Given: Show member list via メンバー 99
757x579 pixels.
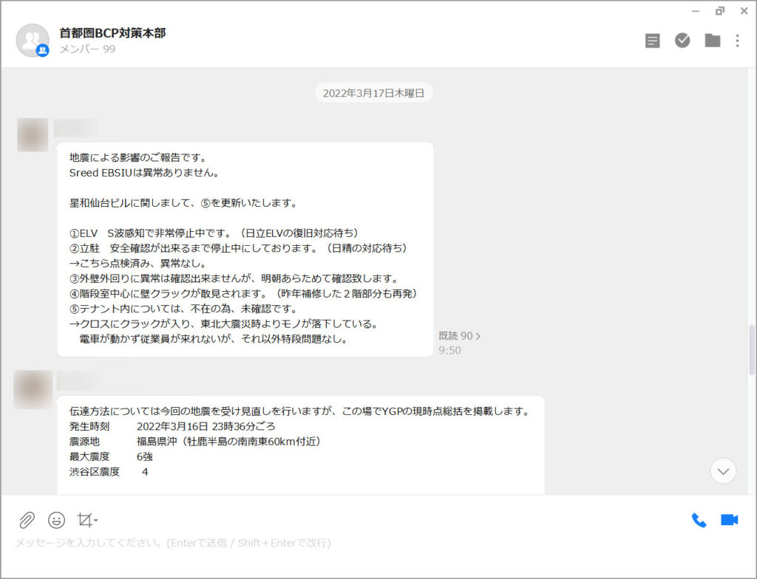Looking at the screenshot, I should [x=87, y=49].
